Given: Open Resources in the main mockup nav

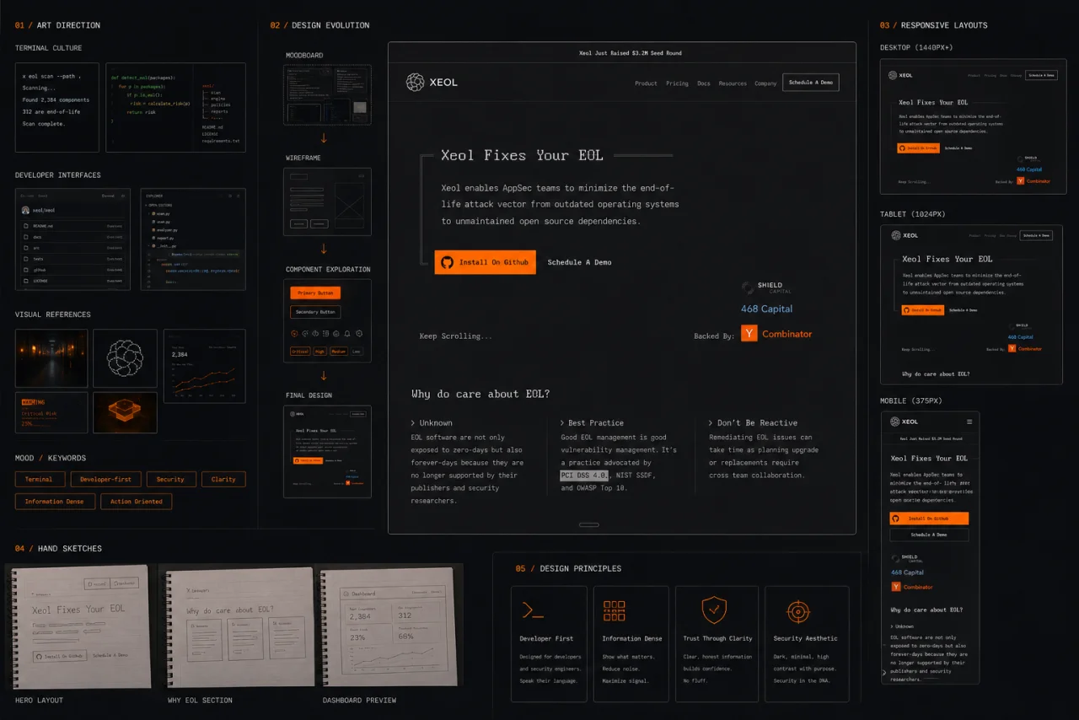Looking at the screenshot, I should [x=733, y=83].
